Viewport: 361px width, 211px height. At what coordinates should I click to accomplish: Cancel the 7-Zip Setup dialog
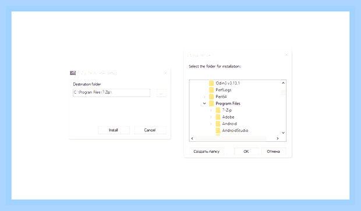click(x=150, y=130)
